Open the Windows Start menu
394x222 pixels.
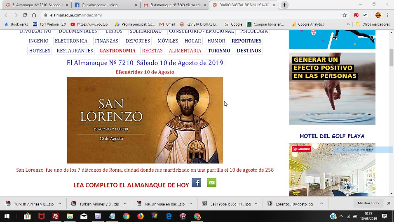7,216
